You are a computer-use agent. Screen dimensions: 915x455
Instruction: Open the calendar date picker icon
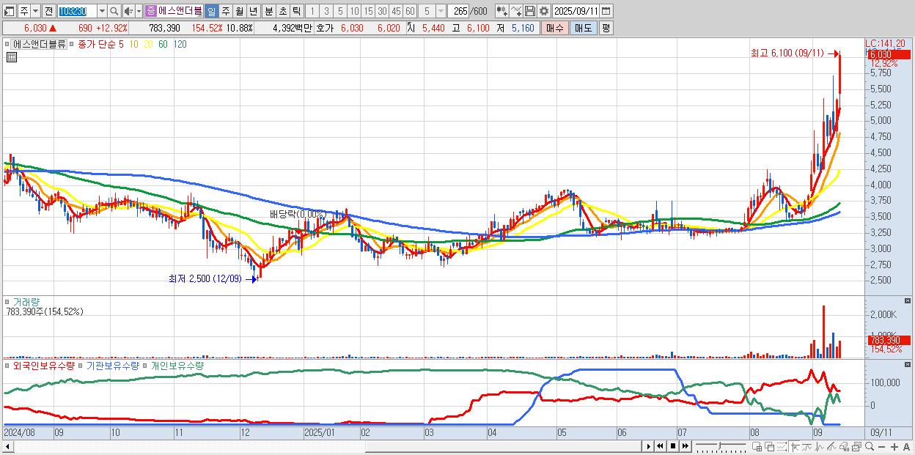(606, 11)
